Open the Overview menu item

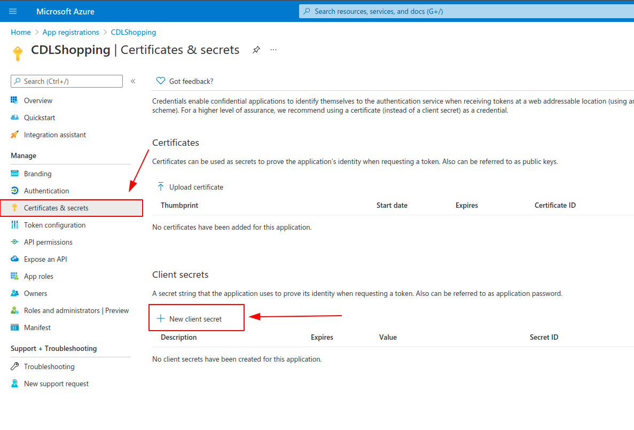click(38, 101)
